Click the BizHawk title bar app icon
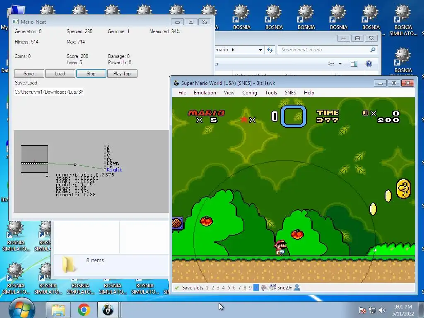424x318 pixels. [176, 83]
